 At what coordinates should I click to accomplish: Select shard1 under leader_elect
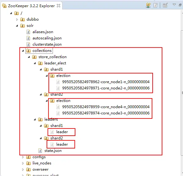[57, 69]
